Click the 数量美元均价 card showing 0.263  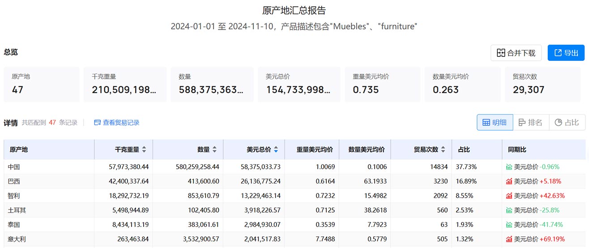pos(463,84)
